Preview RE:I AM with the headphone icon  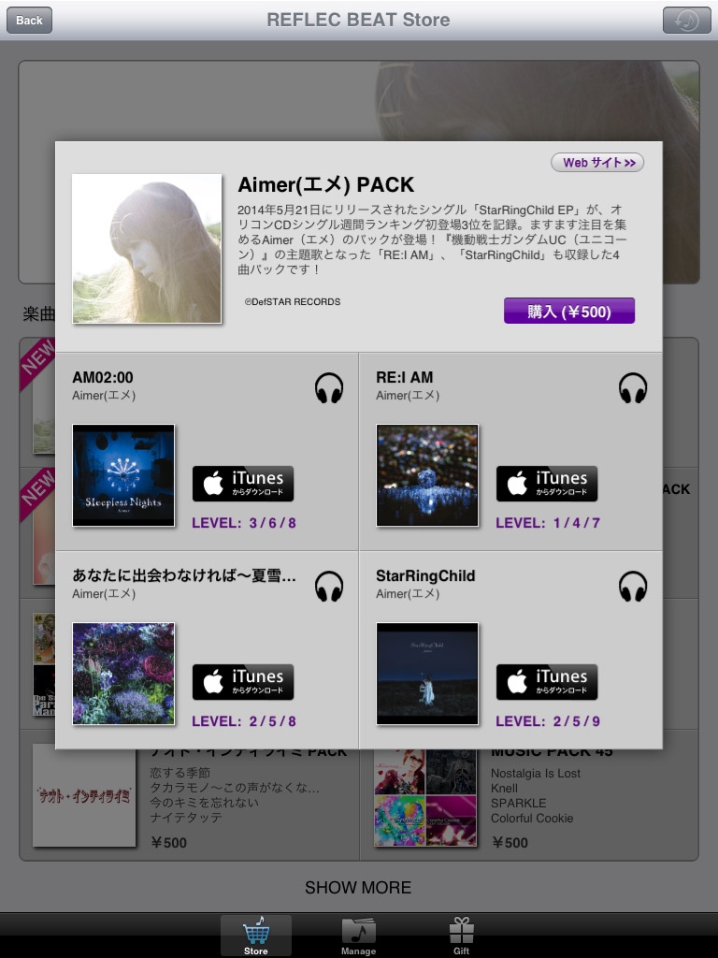point(633,387)
